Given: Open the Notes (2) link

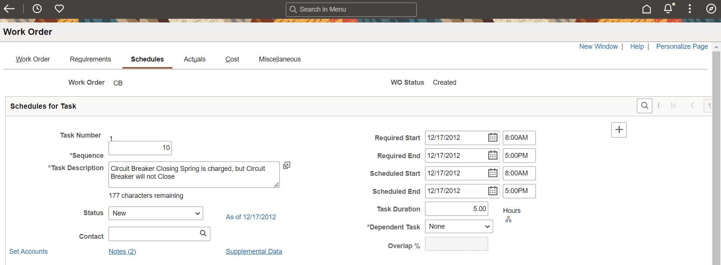Looking at the screenshot, I should pyautogui.click(x=122, y=252).
